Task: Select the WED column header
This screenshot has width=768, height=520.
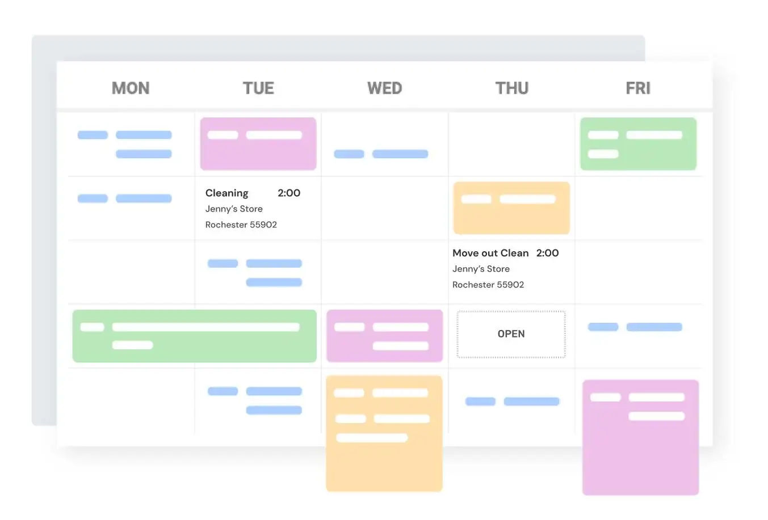Action: pos(384,88)
